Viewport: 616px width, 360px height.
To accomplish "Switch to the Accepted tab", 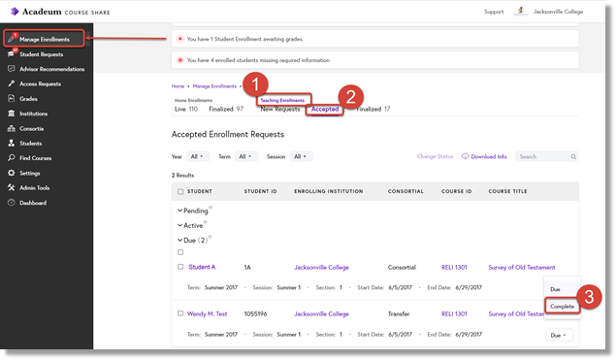I will [325, 109].
